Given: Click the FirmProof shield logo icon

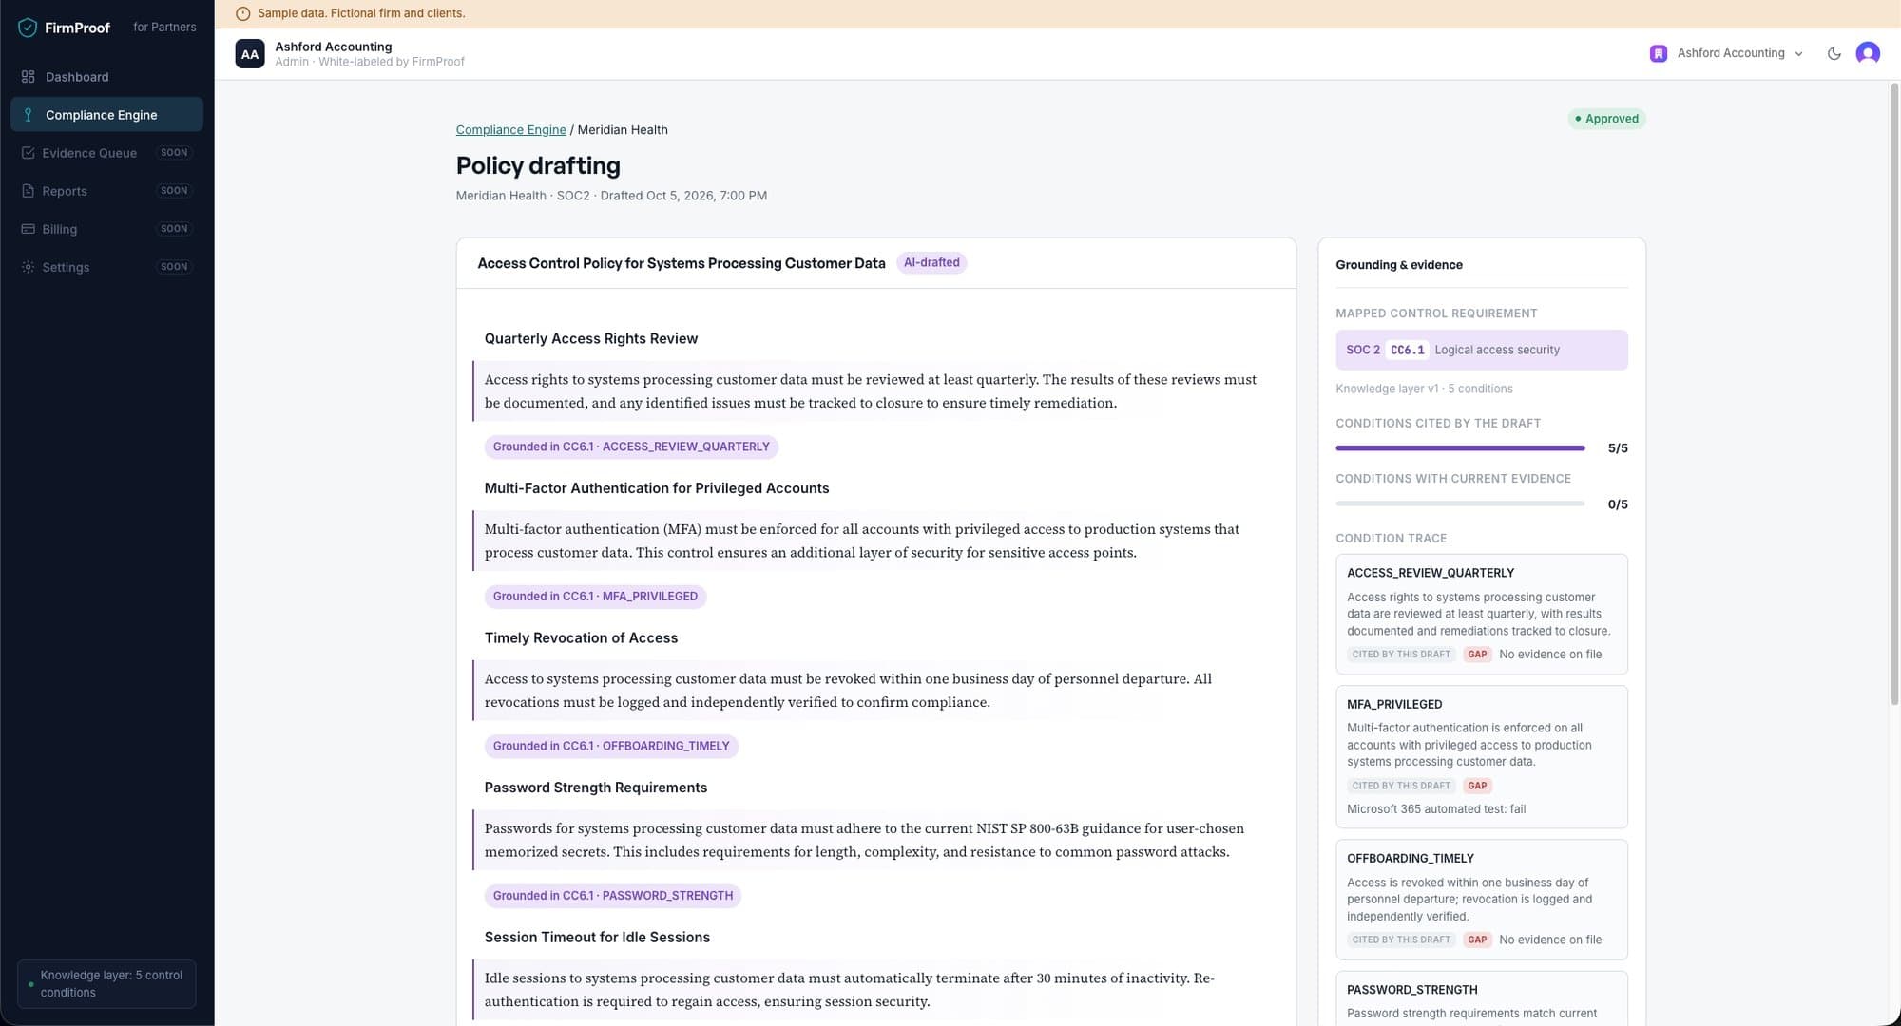Looking at the screenshot, I should tap(28, 28).
